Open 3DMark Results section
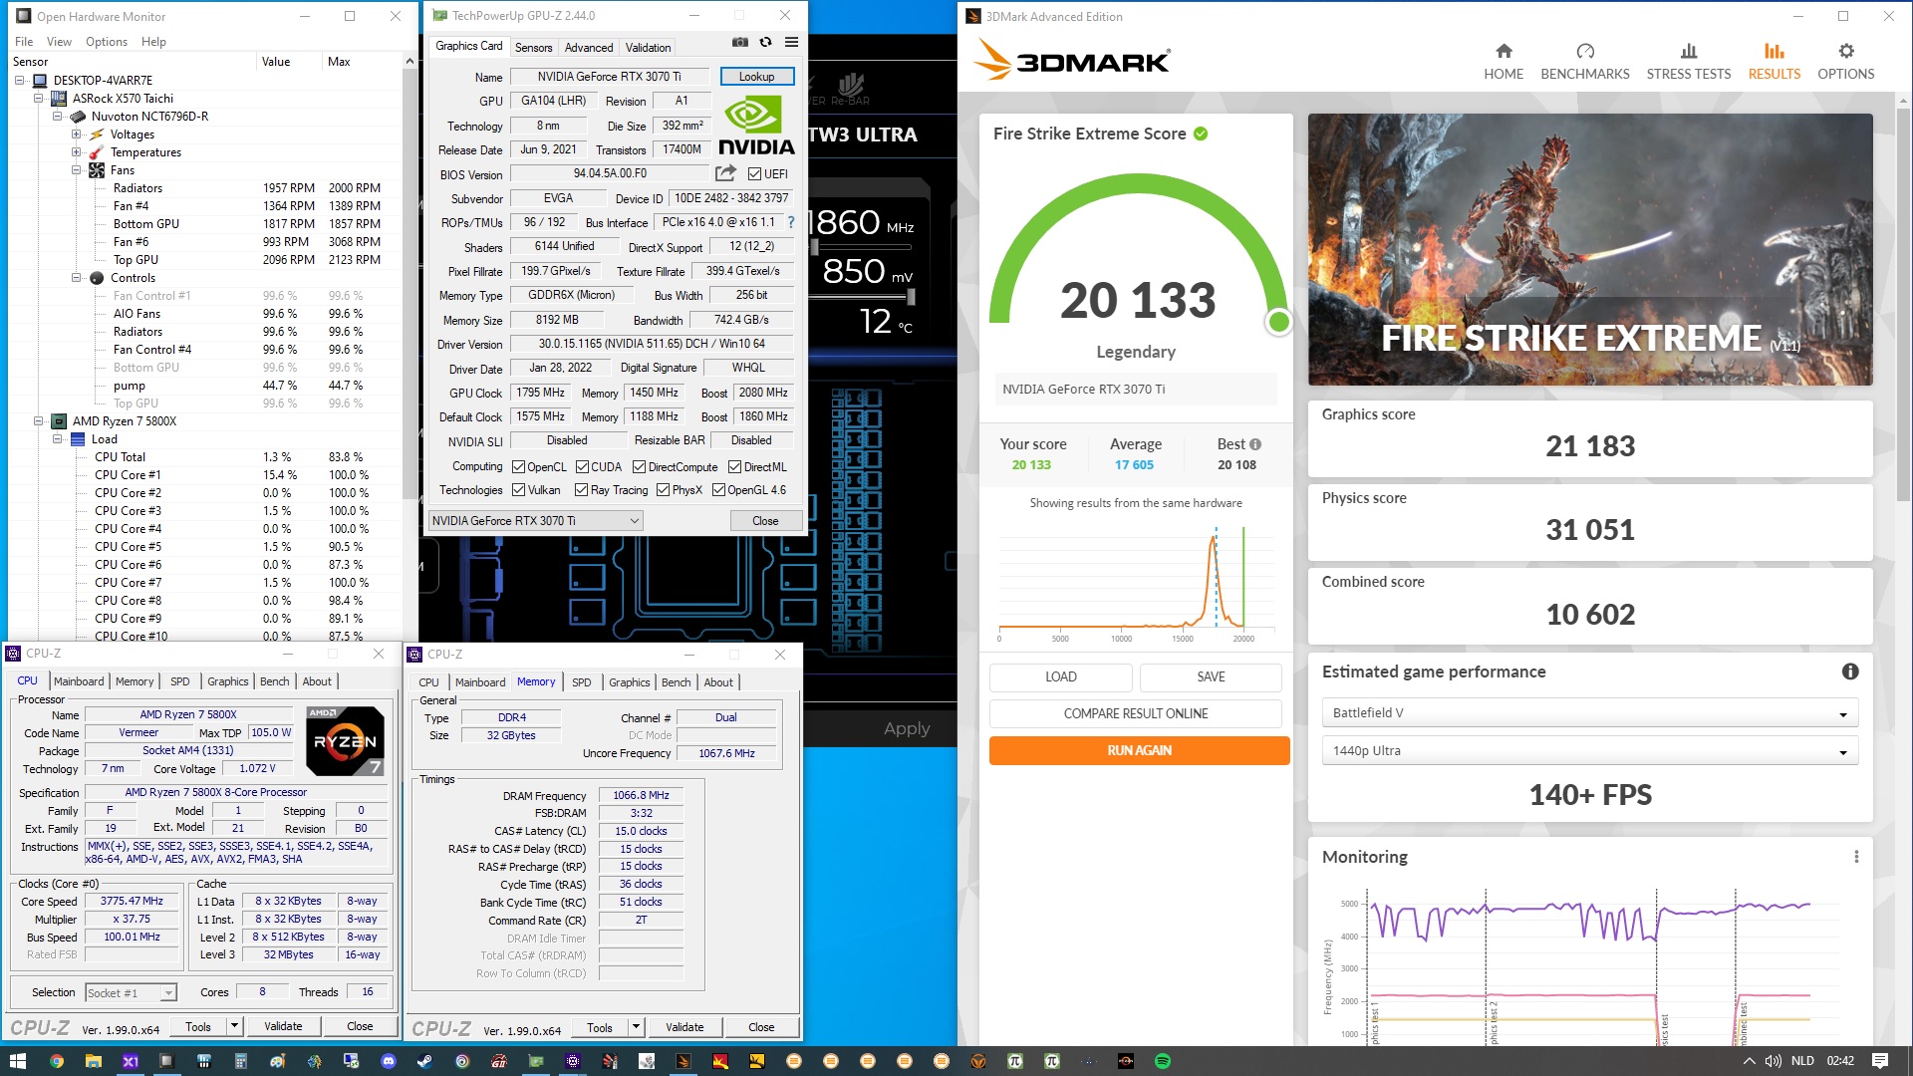The image size is (1913, 1076). pos(1775,62)
